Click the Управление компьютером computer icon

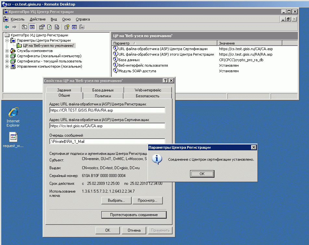13,66
